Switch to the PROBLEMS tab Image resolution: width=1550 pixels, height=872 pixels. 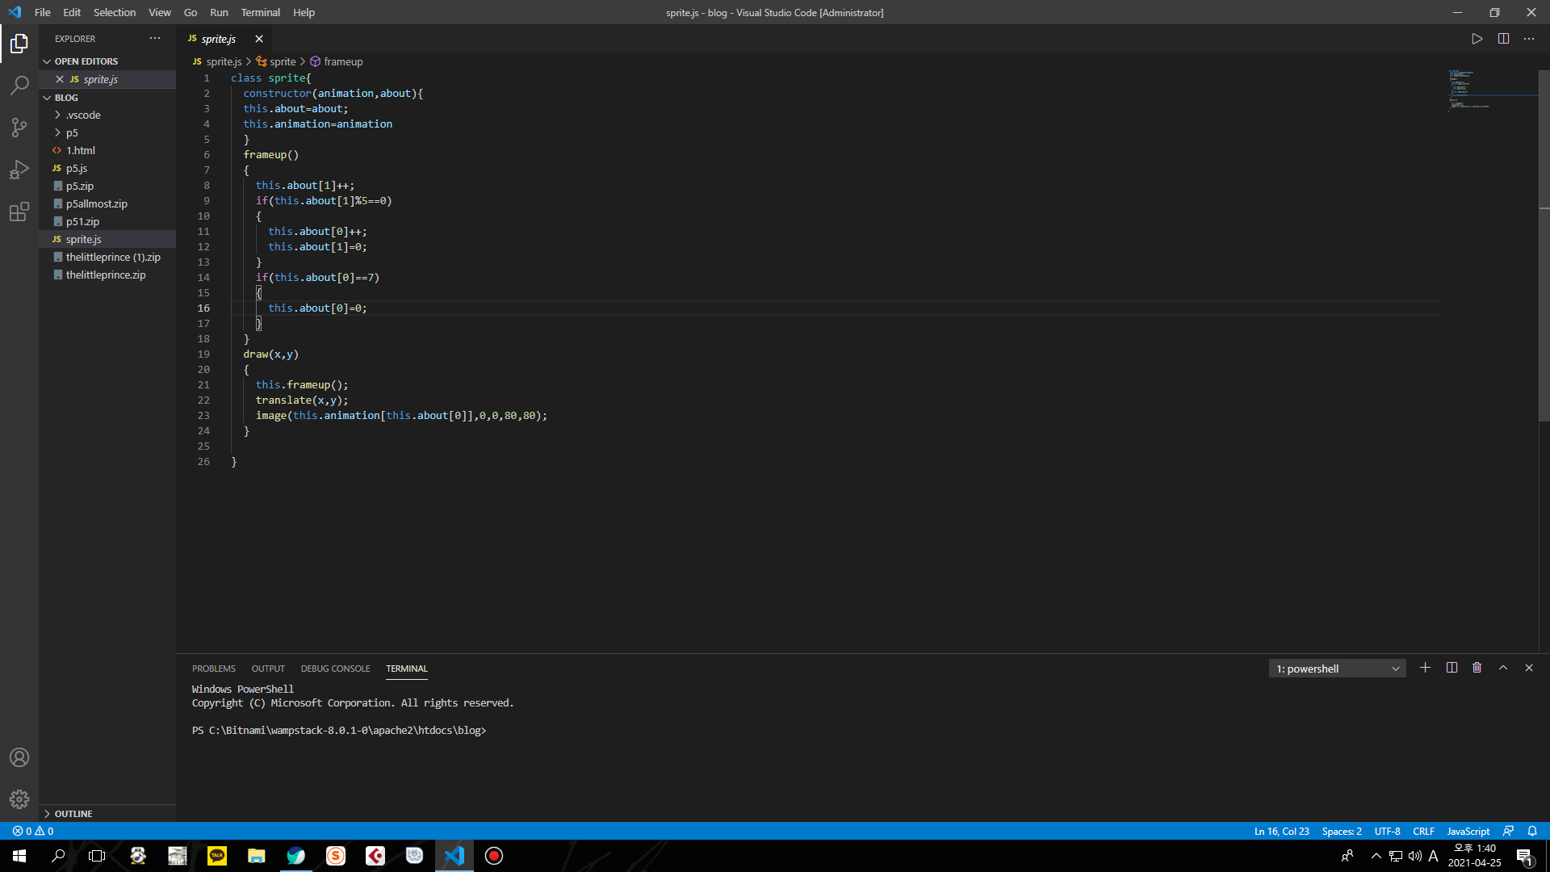pos(213,669)
